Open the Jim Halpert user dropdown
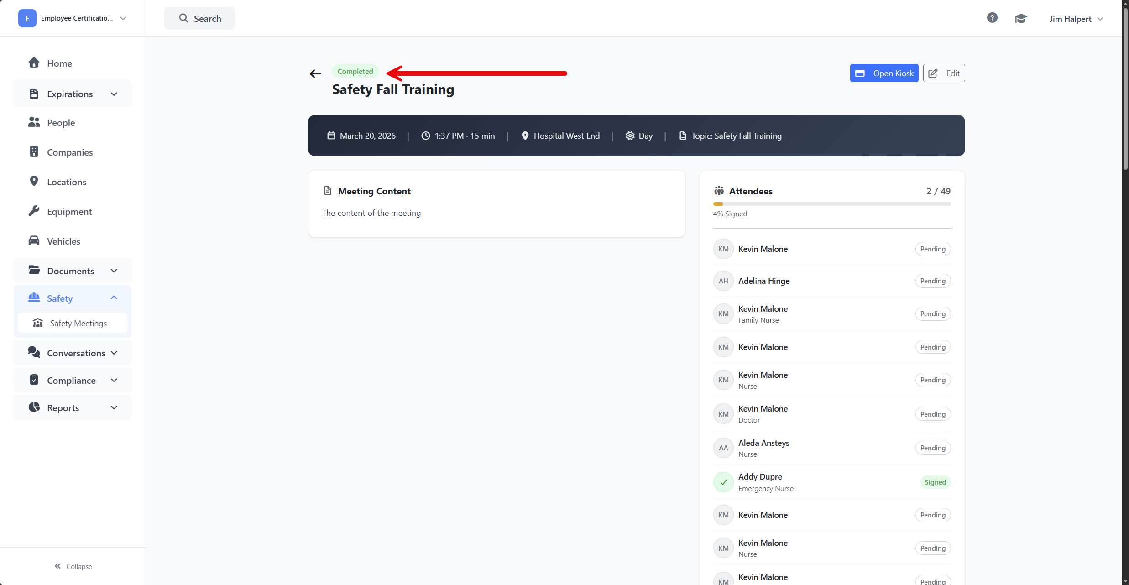 (1076, 19)
